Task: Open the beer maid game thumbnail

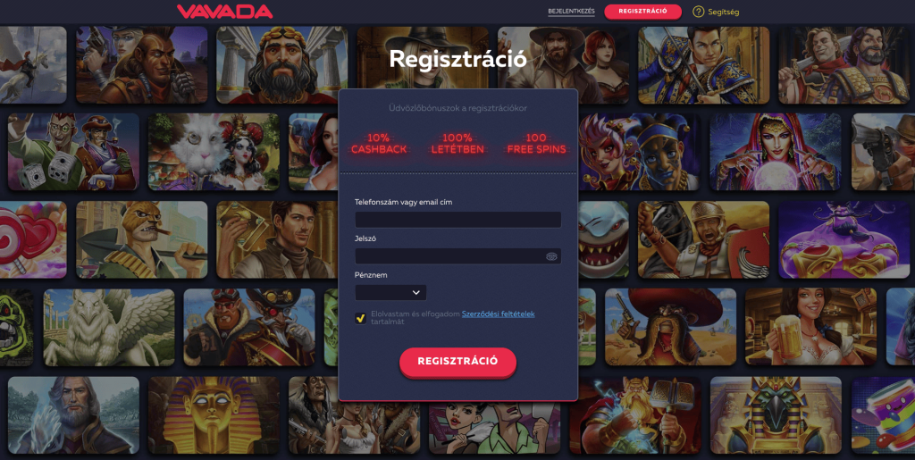Action: coord(810,327)
